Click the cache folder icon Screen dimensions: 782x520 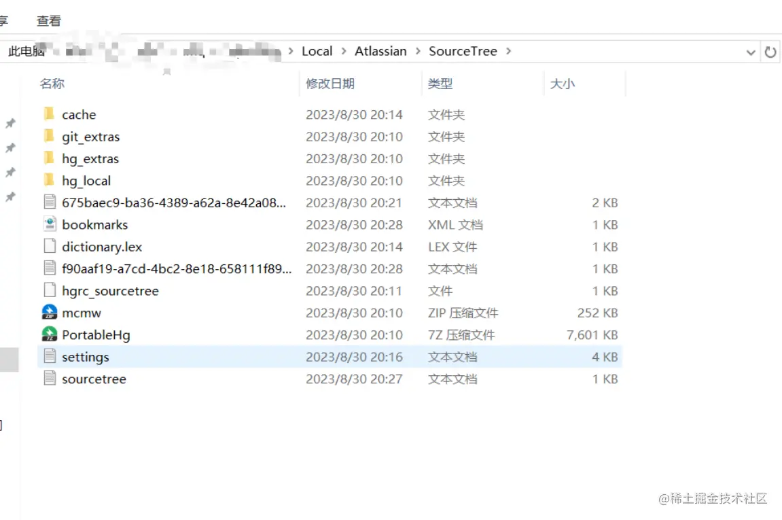point(49,114)
